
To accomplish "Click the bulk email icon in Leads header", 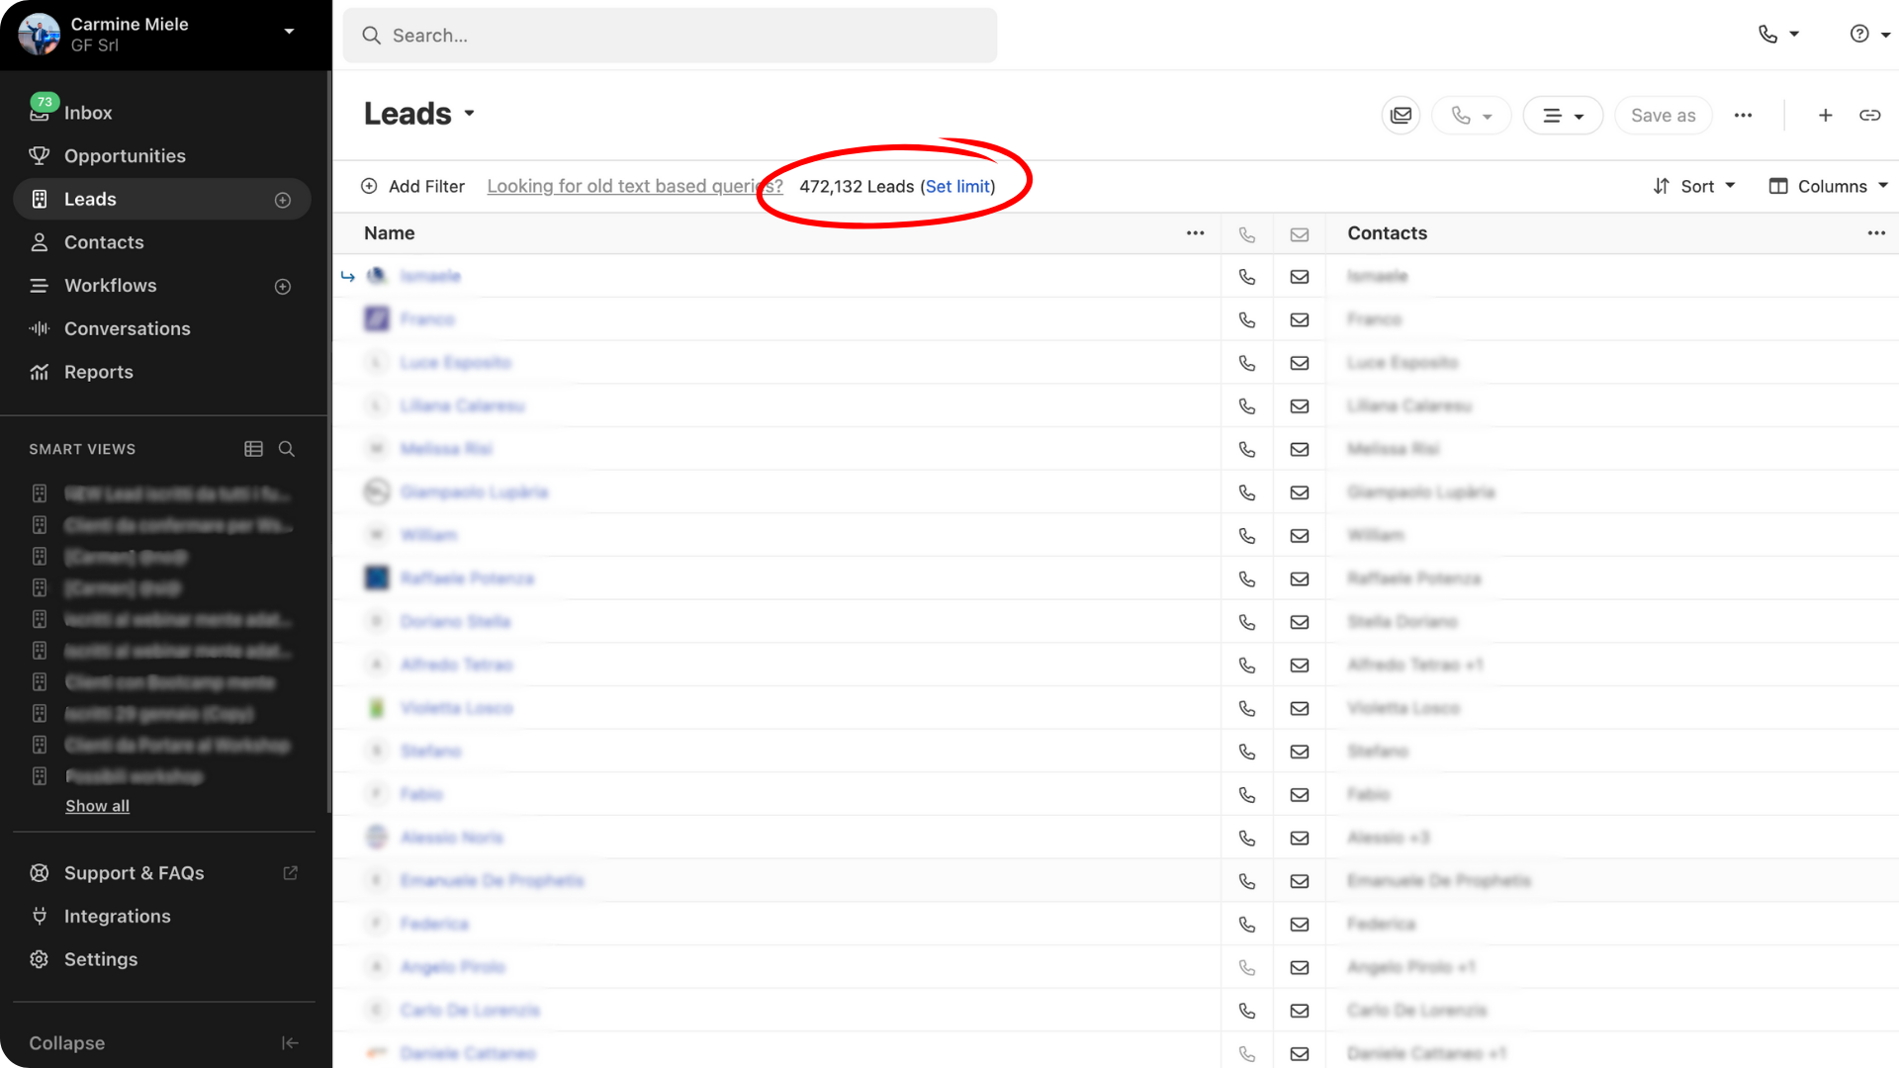I will pos(1401,116).
